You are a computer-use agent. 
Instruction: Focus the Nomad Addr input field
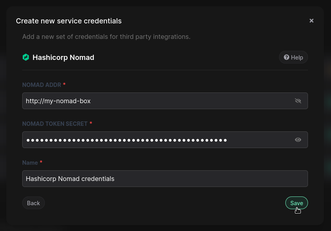click(155, 101)
